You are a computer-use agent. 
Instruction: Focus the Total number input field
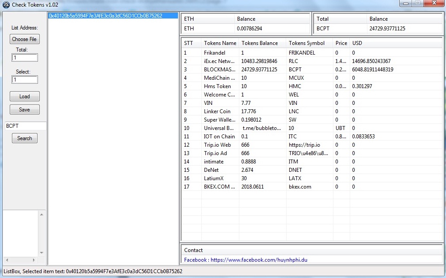pos(25,58)
